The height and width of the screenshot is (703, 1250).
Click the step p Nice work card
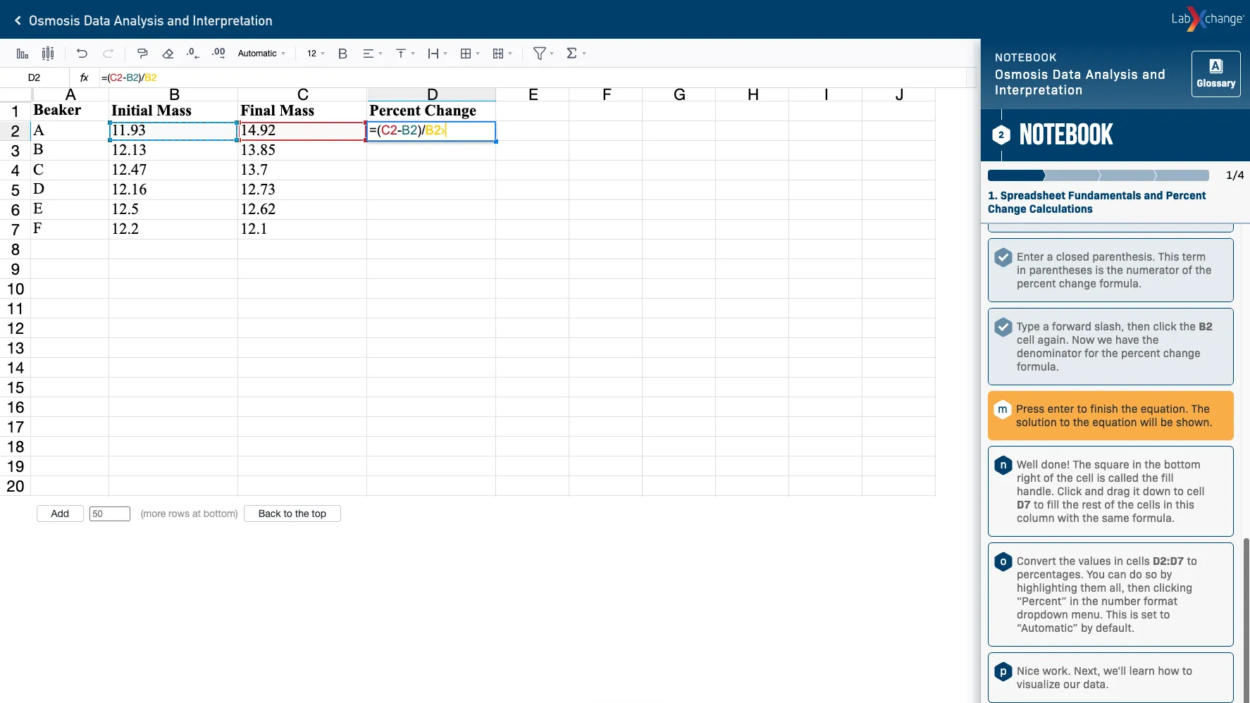click(1110, 678)
